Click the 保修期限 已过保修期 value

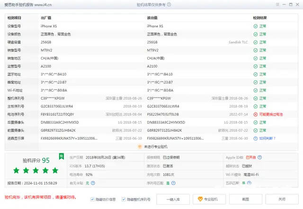pos(171,158)
